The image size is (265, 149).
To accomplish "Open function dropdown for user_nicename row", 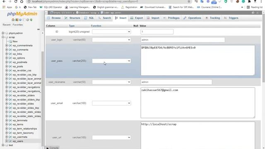I will pos(111,82).
